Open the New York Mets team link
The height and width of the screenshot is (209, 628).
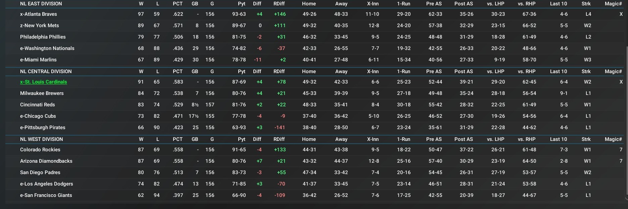[x=40, y=25]
